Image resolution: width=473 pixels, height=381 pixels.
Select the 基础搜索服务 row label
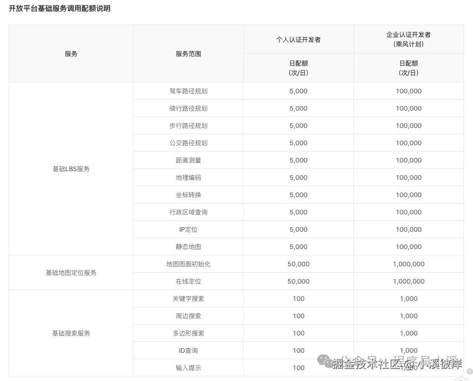[x=71, y=333]
